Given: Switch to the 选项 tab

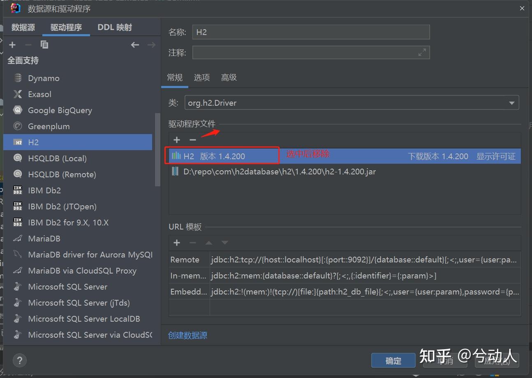Looking at the screenshot, I should [201, 77].
